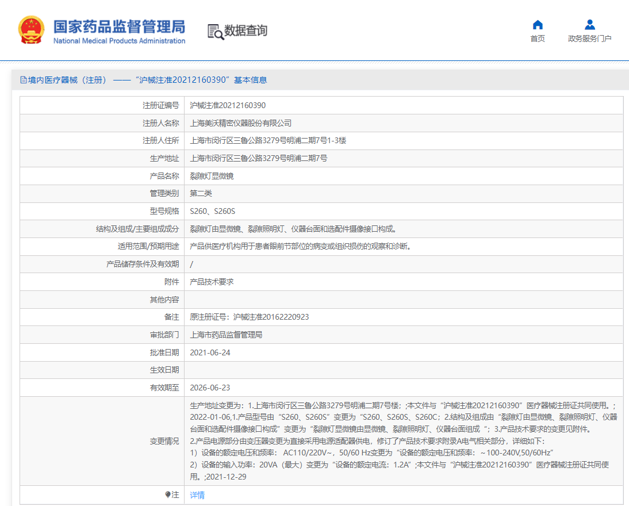Screen dimensions: 629x506
Task: Click registrant name 上海美沃精密仪器股份有限公司
Action: tap(241, 123)
